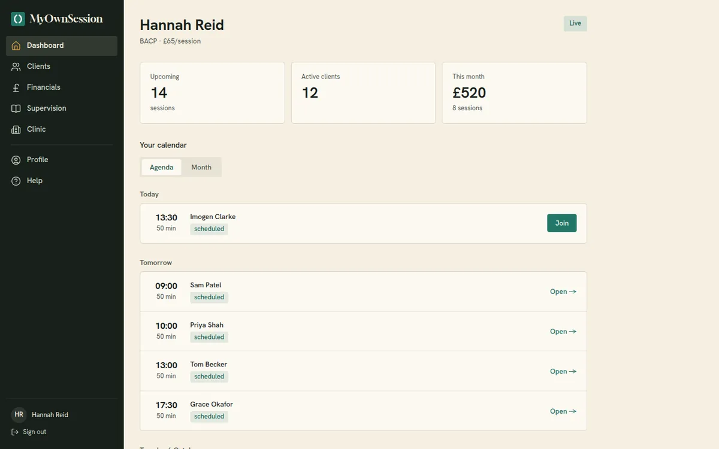
Task: Switch to the Month calendar tab
Action: coord(201,167)
